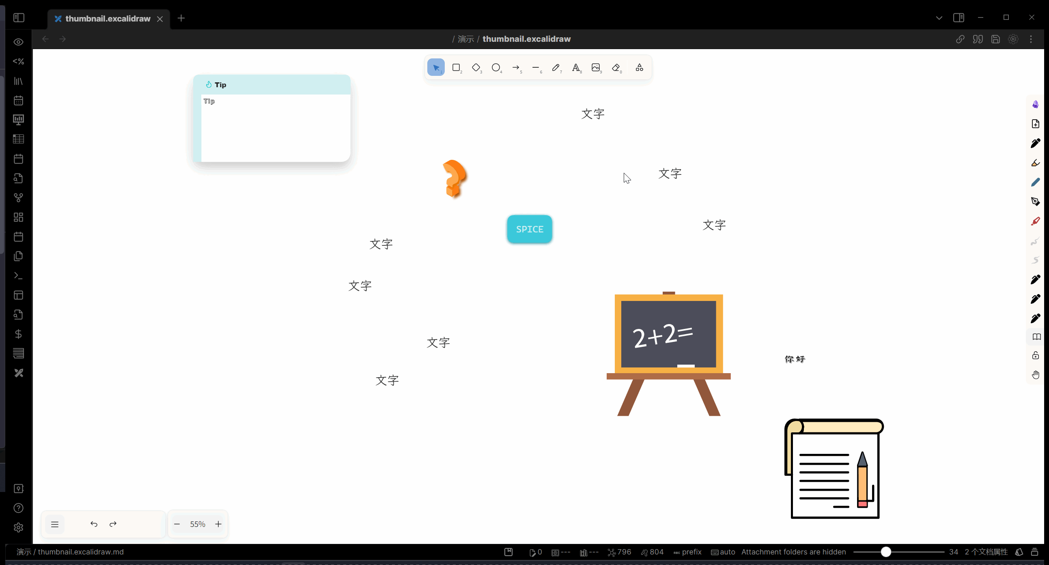Select the Diamond shape tool
Screen dimensions: 1049x565
click(476, 68)
